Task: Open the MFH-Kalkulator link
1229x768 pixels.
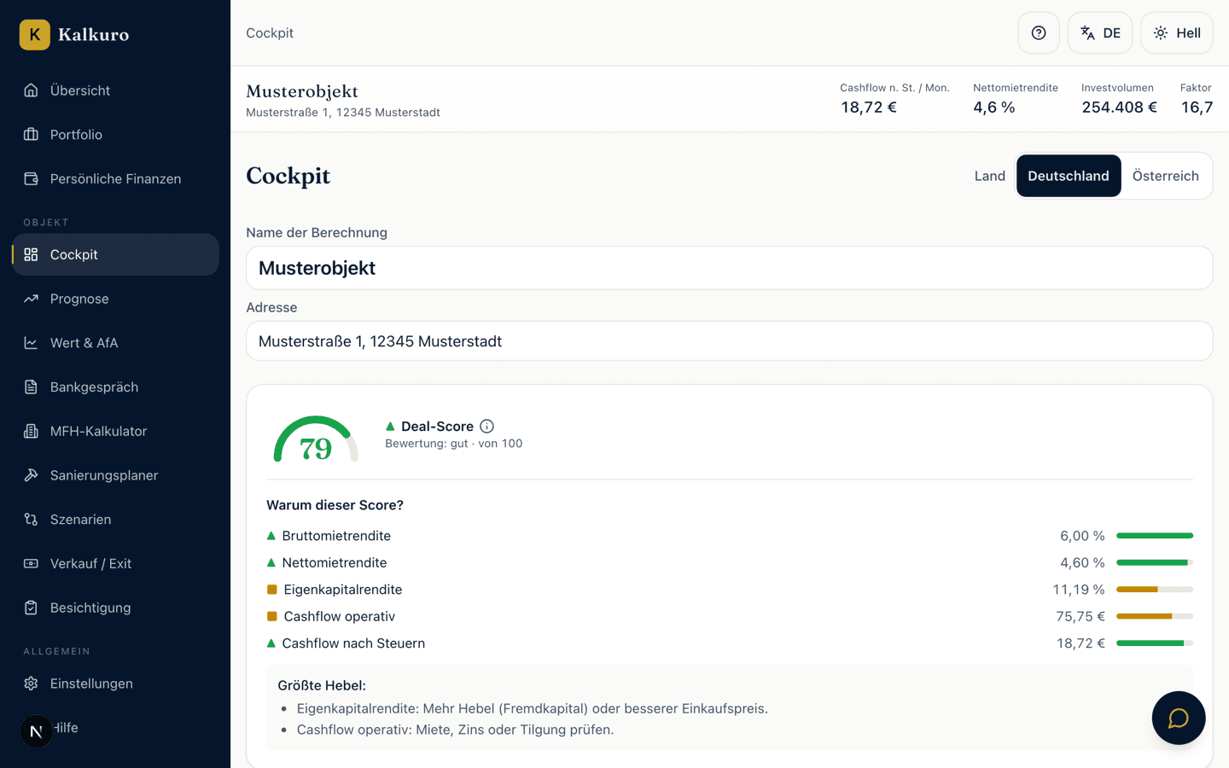Action: click(x=115, y=431)
